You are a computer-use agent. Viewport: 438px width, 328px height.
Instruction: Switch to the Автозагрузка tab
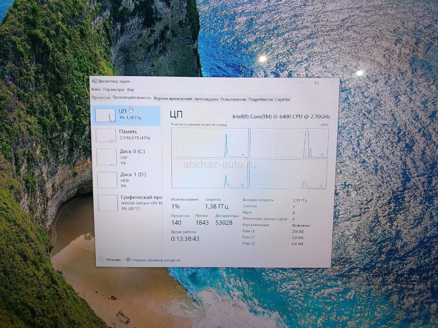(x=206, y=99)
